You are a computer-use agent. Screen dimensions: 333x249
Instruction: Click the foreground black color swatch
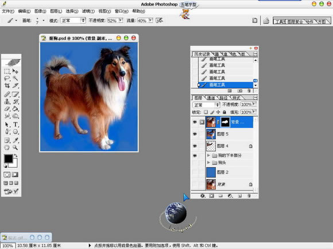(x=8, y=159)
